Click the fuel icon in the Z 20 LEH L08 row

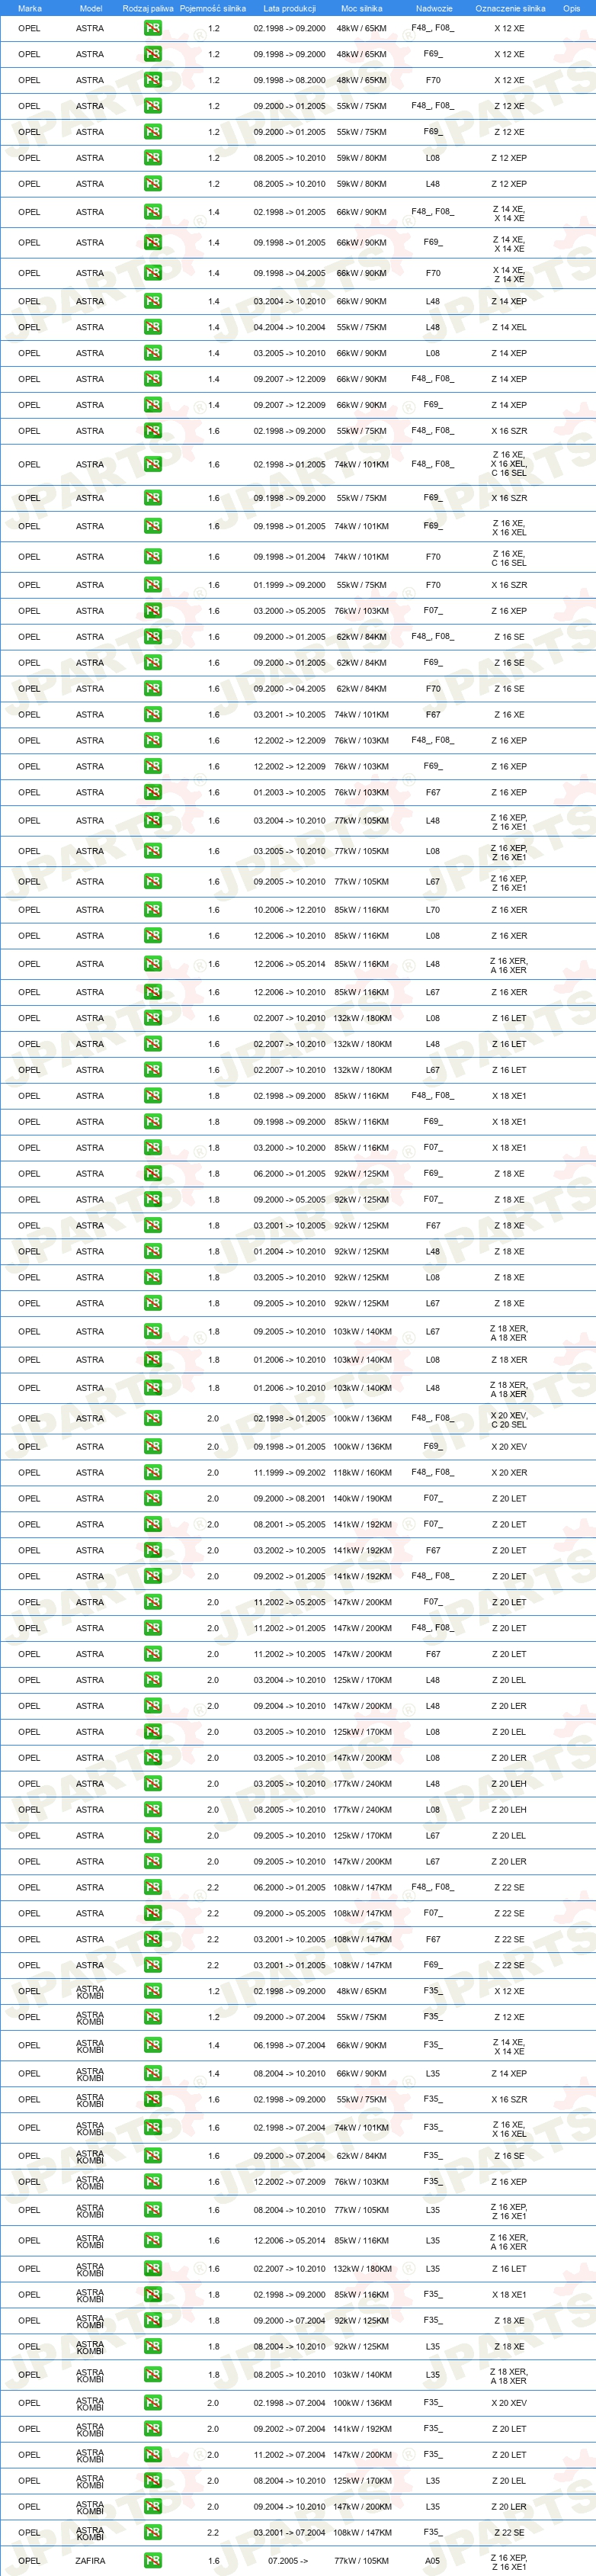(x=153, y=1809)
